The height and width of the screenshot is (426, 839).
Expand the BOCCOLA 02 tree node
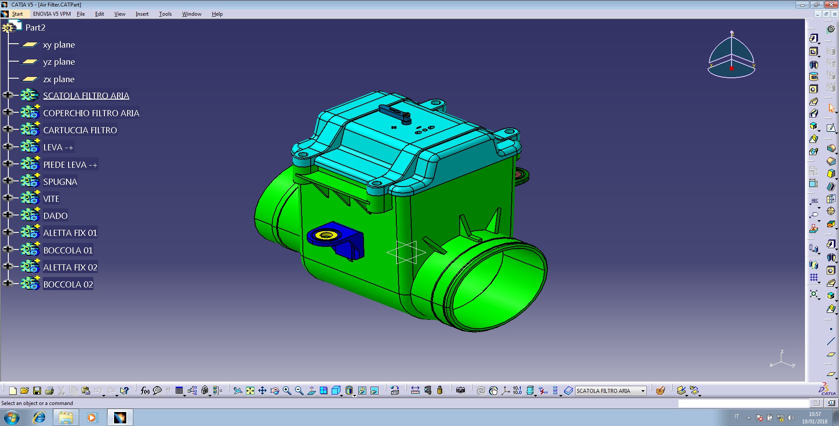coord(7,283)
